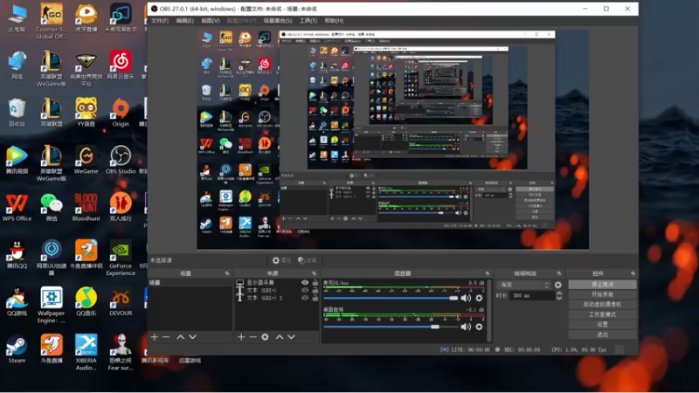Toggle lock for 文本 (GDI+) source
The image size is (699, 393).
point(315,290)
